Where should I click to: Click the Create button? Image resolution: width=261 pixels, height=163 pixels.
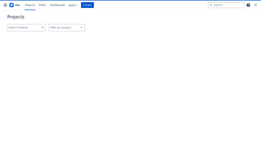(87, 5)
